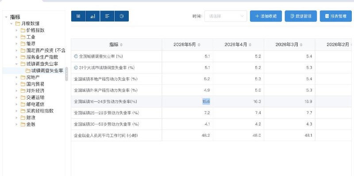Image resolution: width=354 pixels, height=176 pixels.
Task: Expand the 房地产 folder arrow
Action: tap(16, 78)
